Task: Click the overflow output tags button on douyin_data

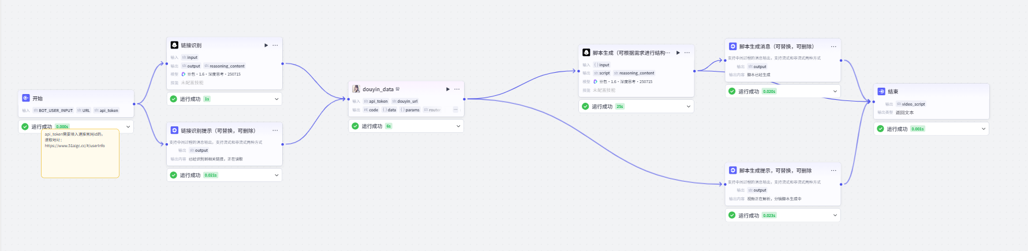Action: (x=455, y=110)
